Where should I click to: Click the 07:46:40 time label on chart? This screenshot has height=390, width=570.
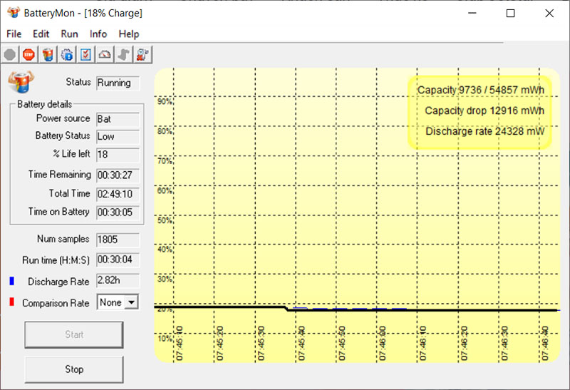click(x=545, y=343)
